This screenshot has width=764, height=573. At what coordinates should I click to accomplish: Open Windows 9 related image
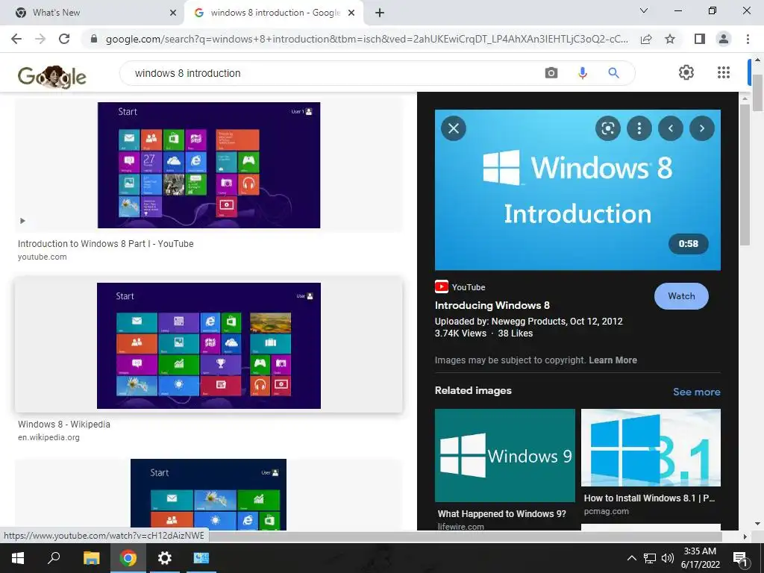(x=505, y=456)
